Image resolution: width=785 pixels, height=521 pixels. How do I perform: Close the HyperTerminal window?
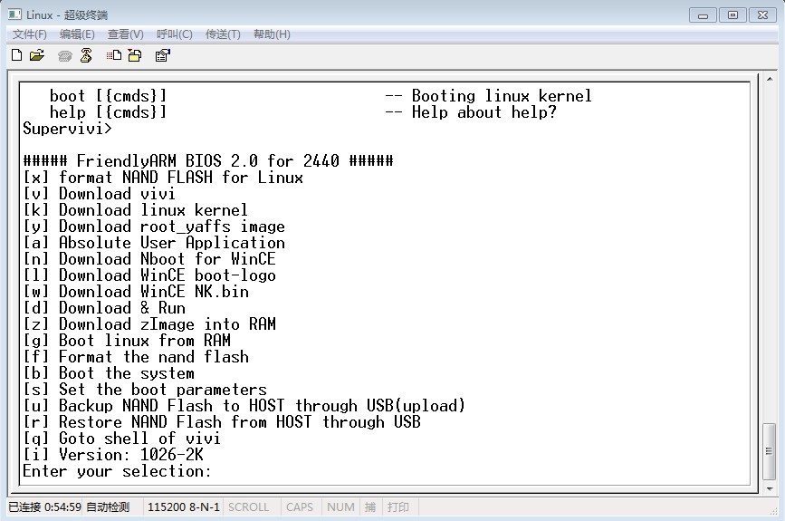point(762,15)
